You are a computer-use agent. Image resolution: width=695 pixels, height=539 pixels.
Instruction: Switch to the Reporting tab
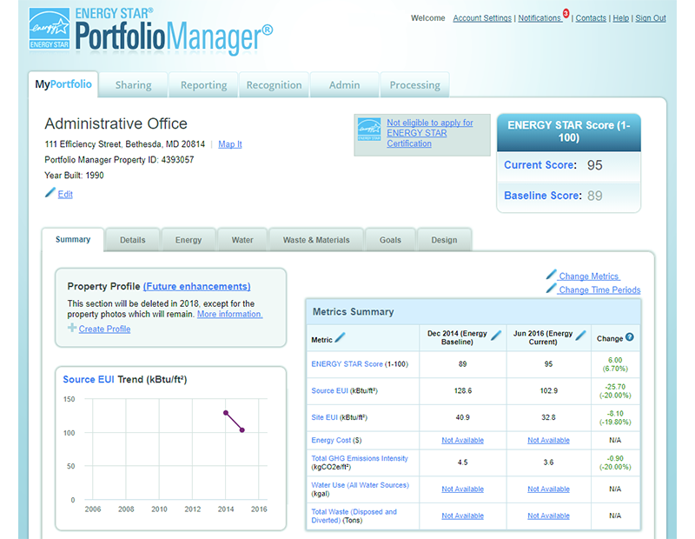click(203, 84)
